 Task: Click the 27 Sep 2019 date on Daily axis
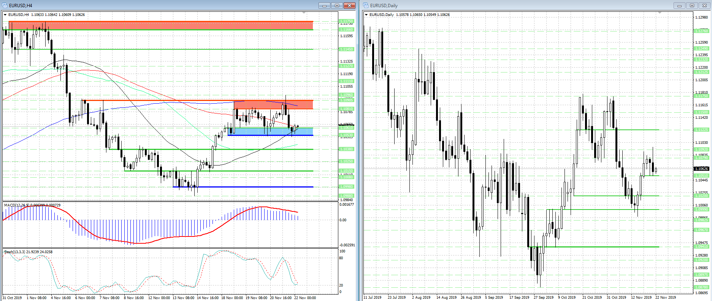[x=544, y=298]
